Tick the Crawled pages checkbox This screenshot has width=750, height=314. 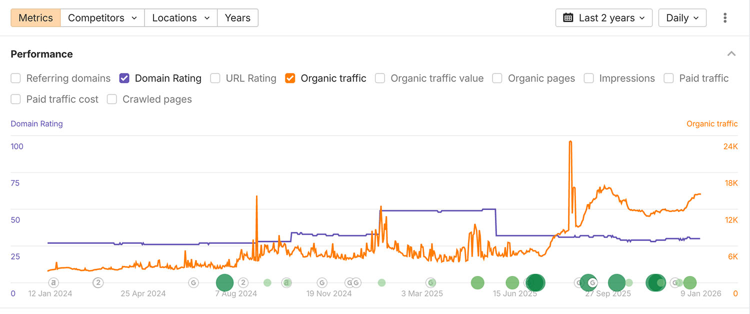[x=112, y=99]
